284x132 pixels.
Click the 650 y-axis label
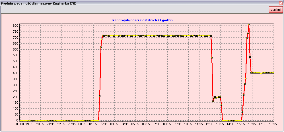16,43
